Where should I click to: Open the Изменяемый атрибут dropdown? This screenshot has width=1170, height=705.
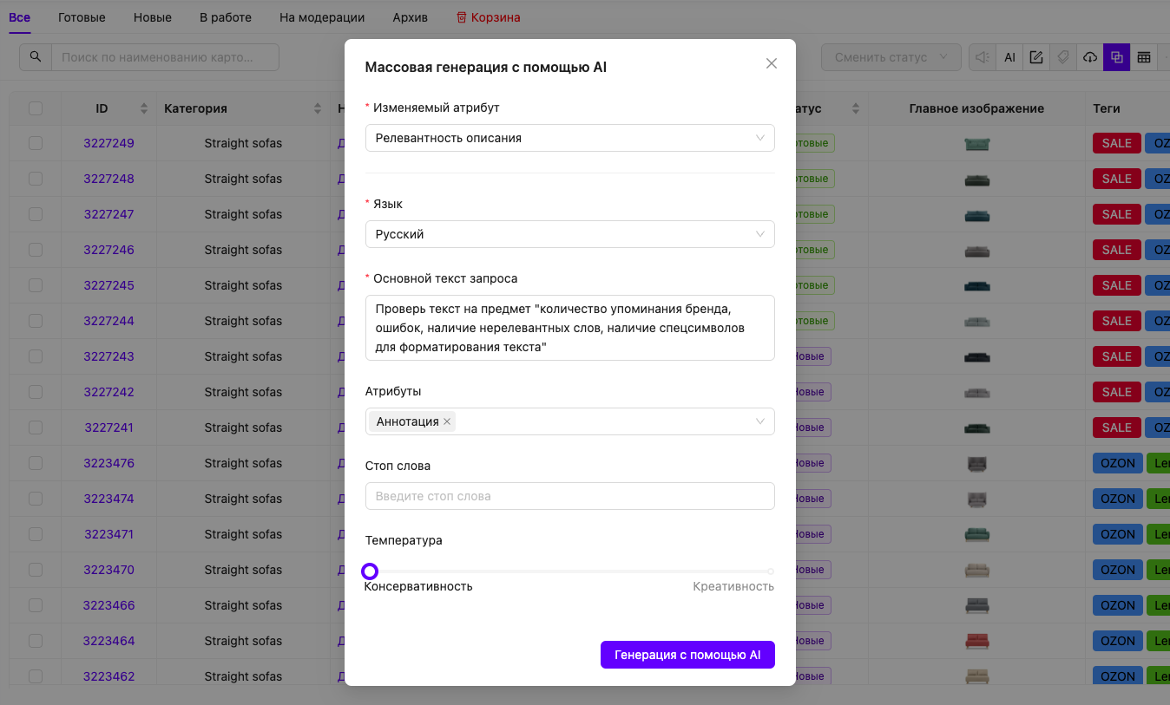[569, 138]
